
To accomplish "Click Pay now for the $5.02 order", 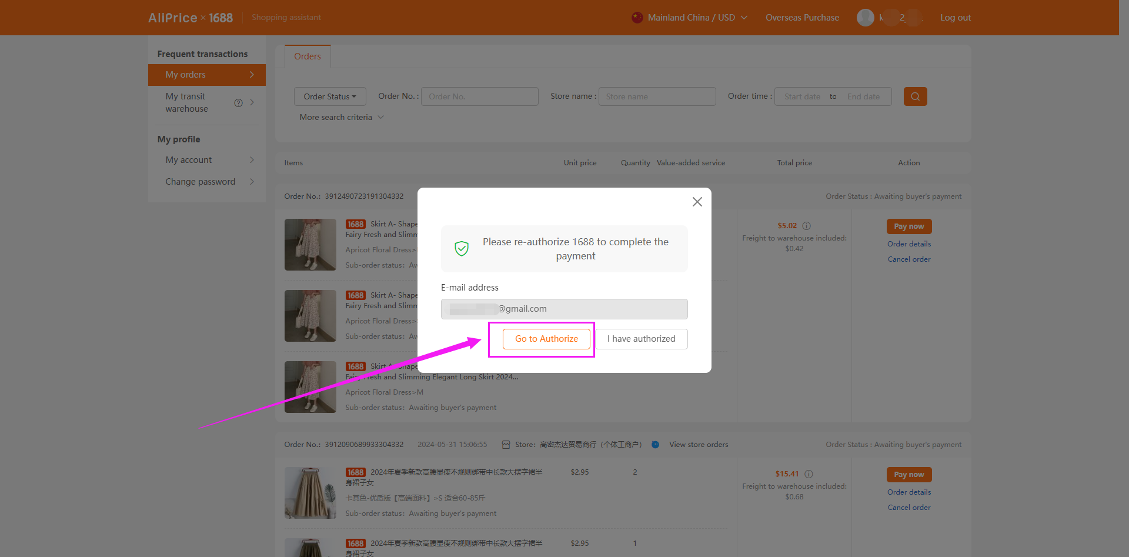I will click(x=908, y=226).
